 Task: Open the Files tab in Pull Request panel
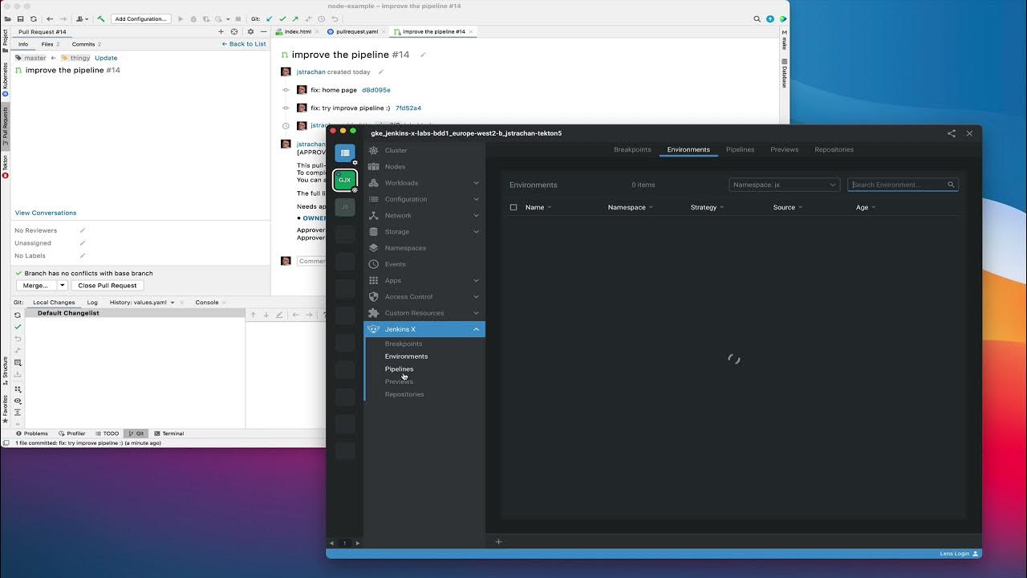(x=50, y=44)
